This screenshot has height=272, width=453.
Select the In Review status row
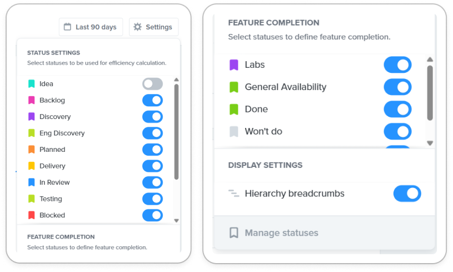pos(96,182)
